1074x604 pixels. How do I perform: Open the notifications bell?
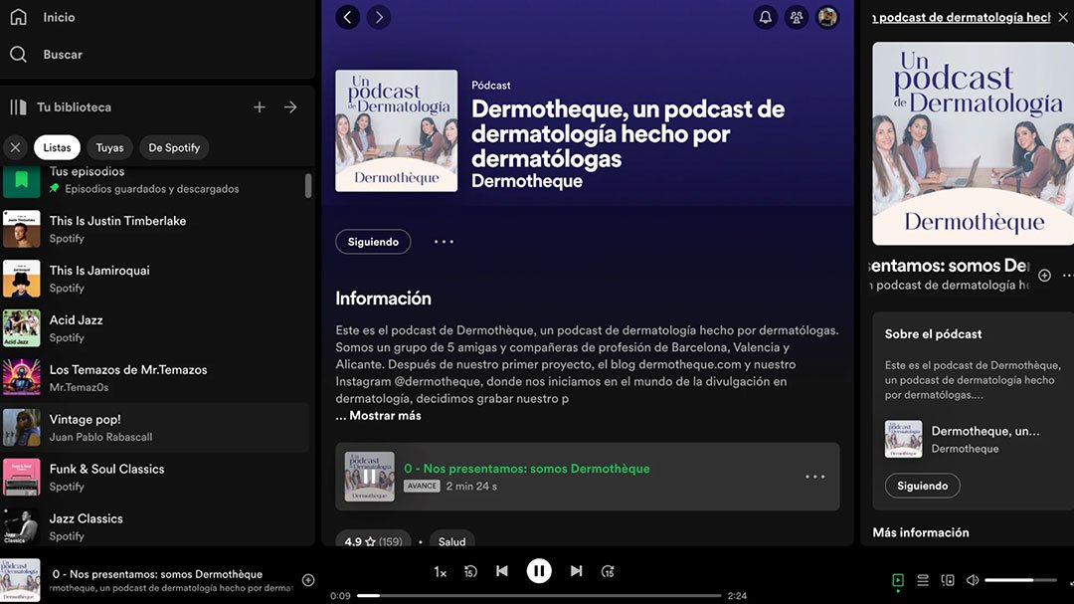pos(765,17)
